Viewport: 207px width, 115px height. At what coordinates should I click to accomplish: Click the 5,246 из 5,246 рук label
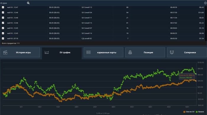[x=103, y=113]
